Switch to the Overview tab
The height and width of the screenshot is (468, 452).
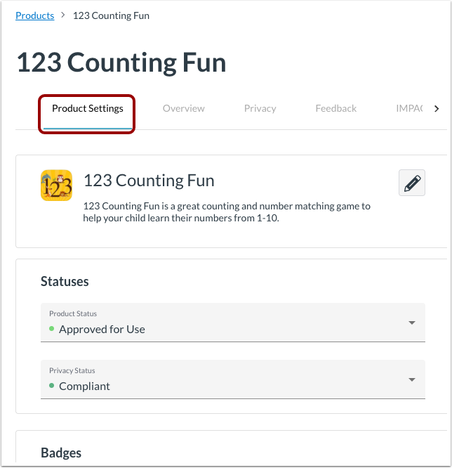pos(184,108)
